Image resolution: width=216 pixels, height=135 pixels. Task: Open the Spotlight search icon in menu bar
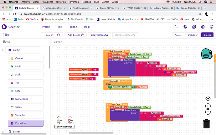(x=200, y=2)
